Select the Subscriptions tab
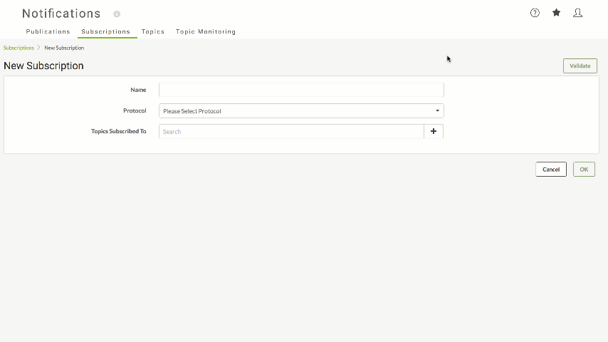Viewport: 608px width, 342px height. (106, 31)
